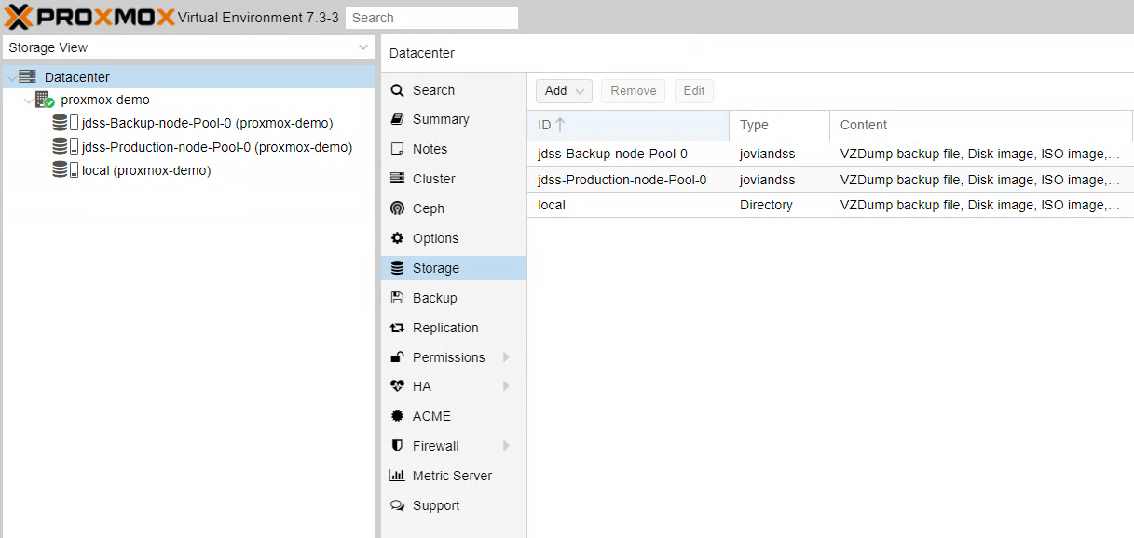
Task: Open the Metric Server menu item
Action: (454, 476)
